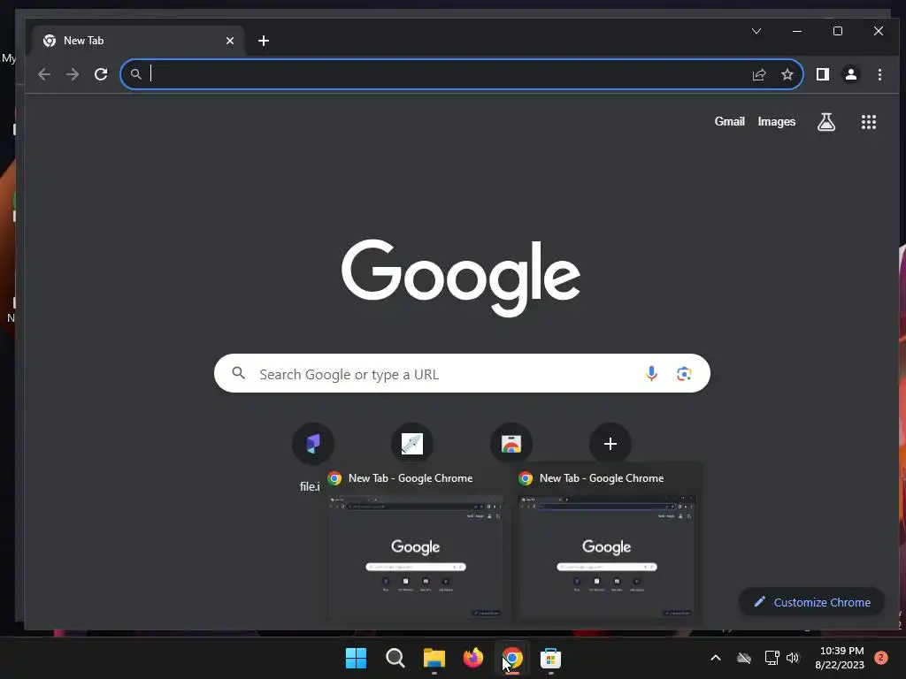Image resolution: width=906 pixels, height=679 pixels.
Task: Open network settings from the tray
Action: coord(772,658)
